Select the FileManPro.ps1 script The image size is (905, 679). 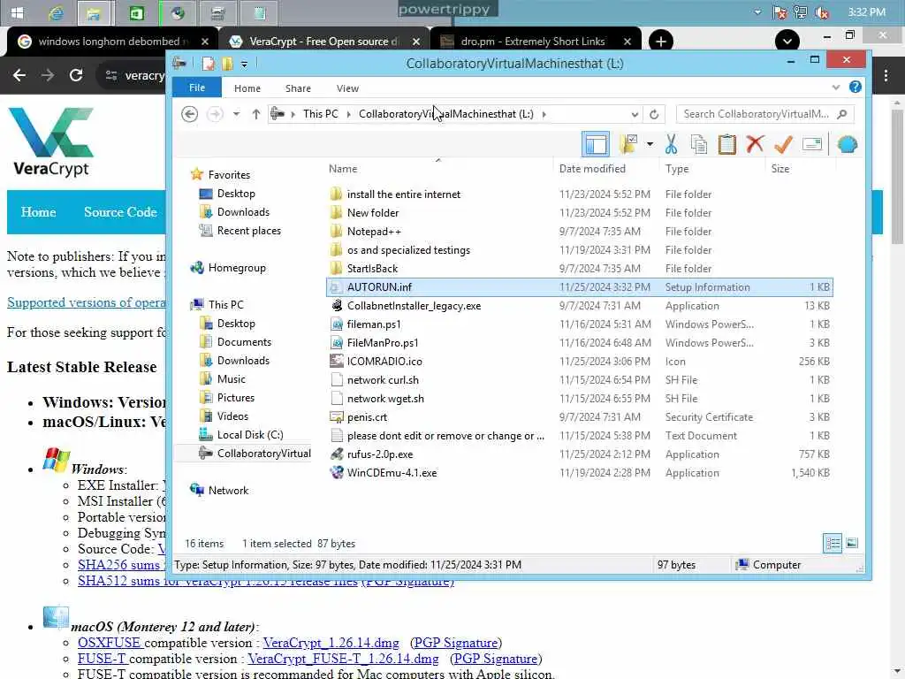coord(580,343)
